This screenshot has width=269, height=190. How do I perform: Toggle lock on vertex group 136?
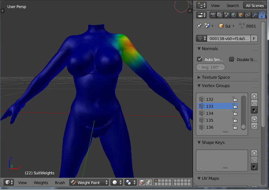[235, 127]
